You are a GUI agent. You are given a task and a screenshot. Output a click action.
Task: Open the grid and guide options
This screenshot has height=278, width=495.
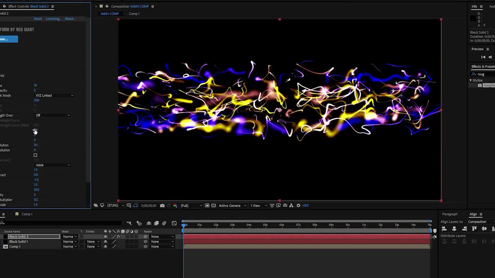129,205
